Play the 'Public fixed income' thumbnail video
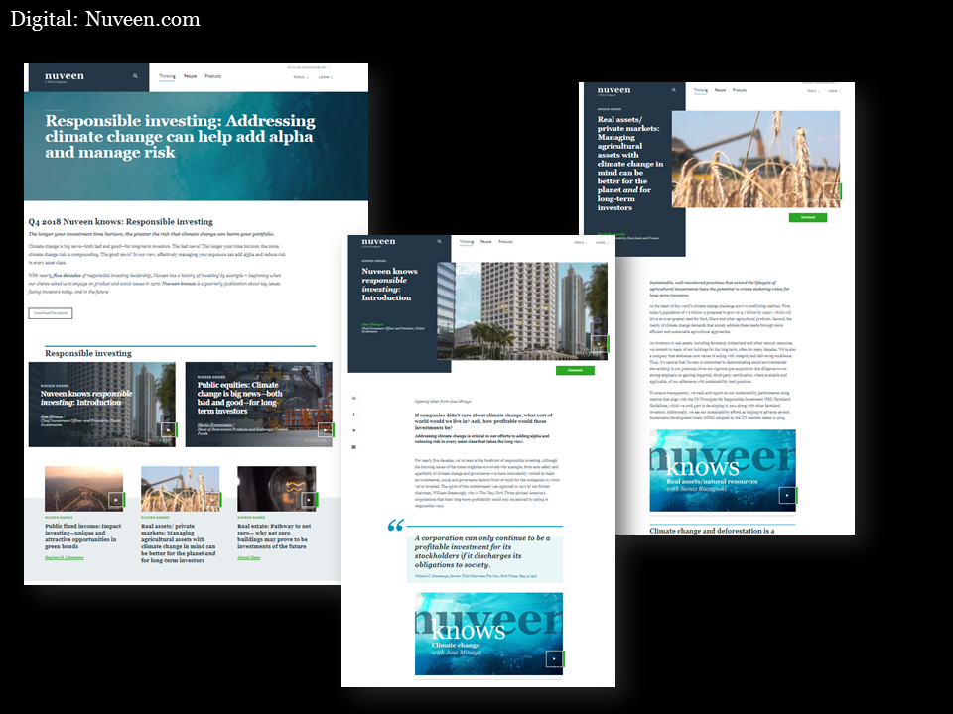This screenshot has height=714, width=953. (116, 500)
